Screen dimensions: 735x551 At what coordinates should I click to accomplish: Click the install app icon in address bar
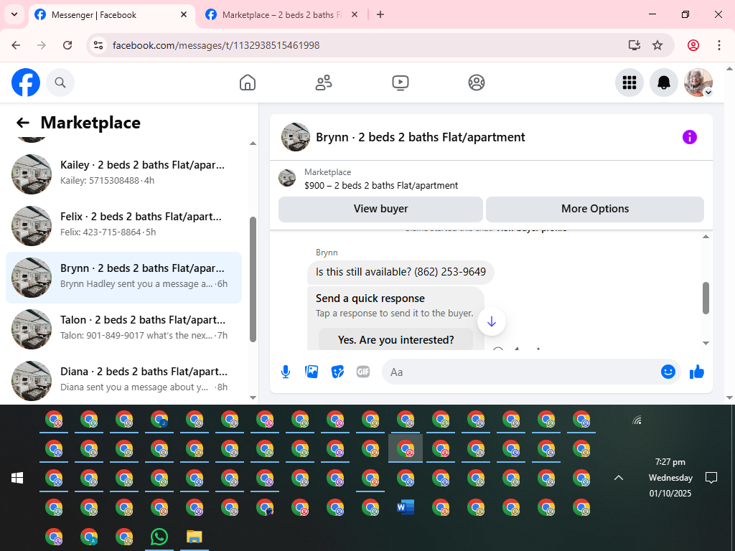(635, 45)
